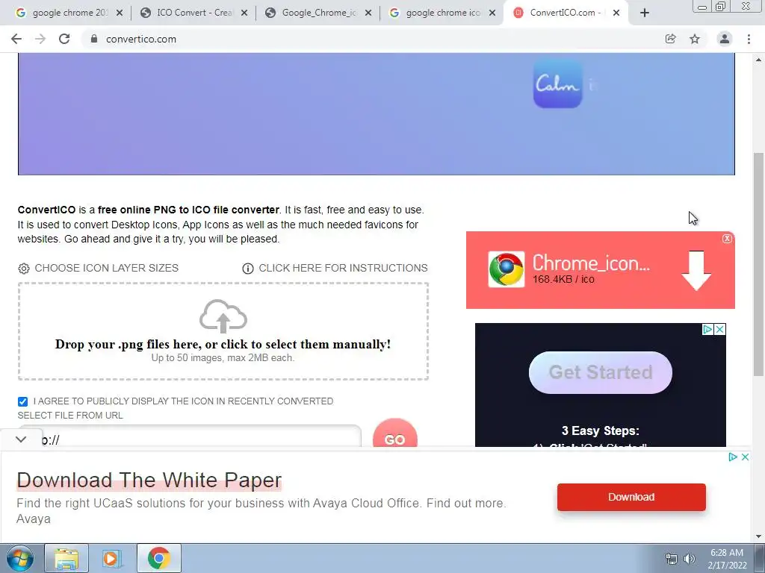
Task: Close the Get Started side ad
Action: tap(719, 329)
